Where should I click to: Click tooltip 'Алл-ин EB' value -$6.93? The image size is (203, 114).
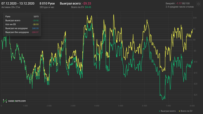tap(35, 24)
